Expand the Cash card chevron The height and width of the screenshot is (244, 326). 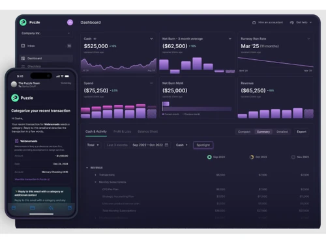[151, 39]
